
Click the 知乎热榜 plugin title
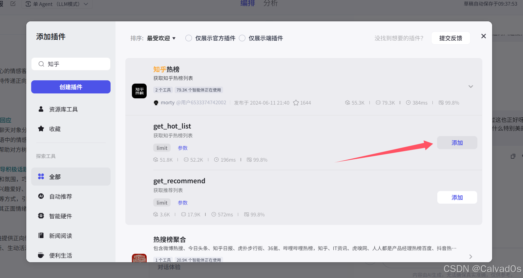tap(166, 69)
